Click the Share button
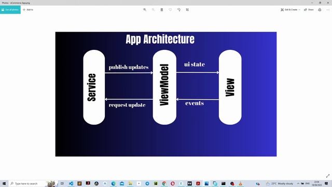This screenshot has width=332, height=187. [309, 10]
